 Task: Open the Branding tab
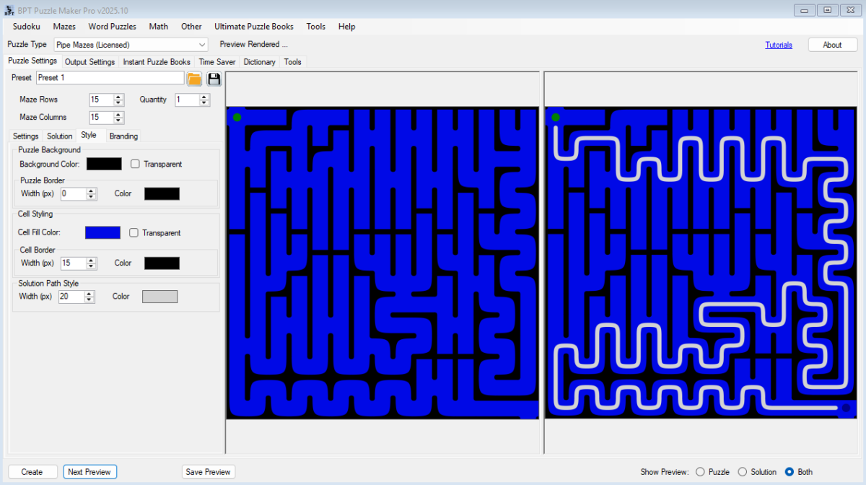pos(123,136)
